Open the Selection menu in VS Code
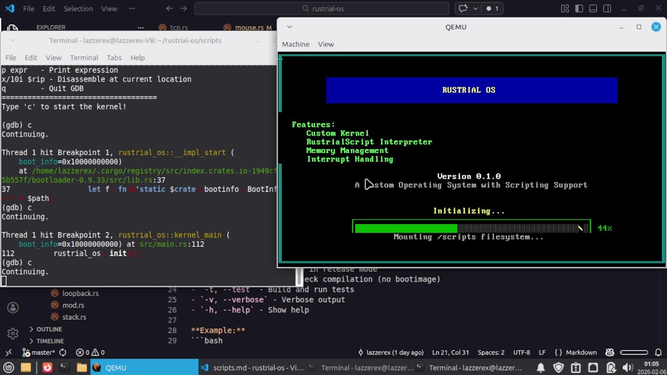The height and width of the screenshot is (375, 667). point(79,8)
